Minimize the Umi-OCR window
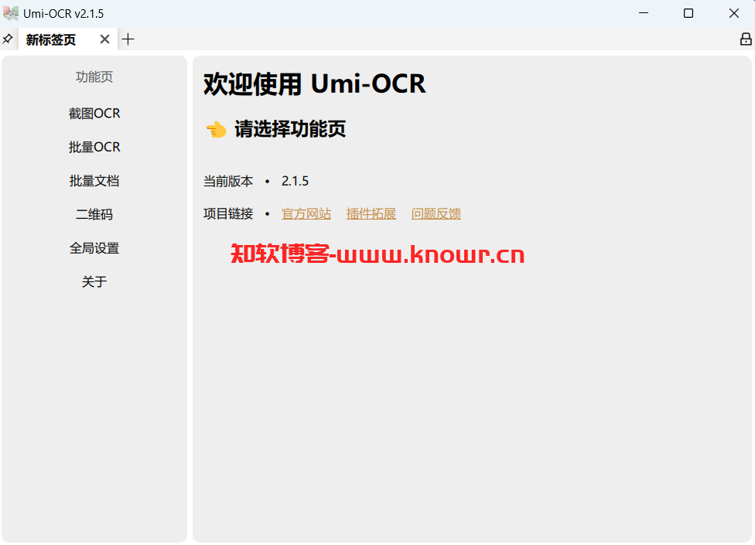 644,13
